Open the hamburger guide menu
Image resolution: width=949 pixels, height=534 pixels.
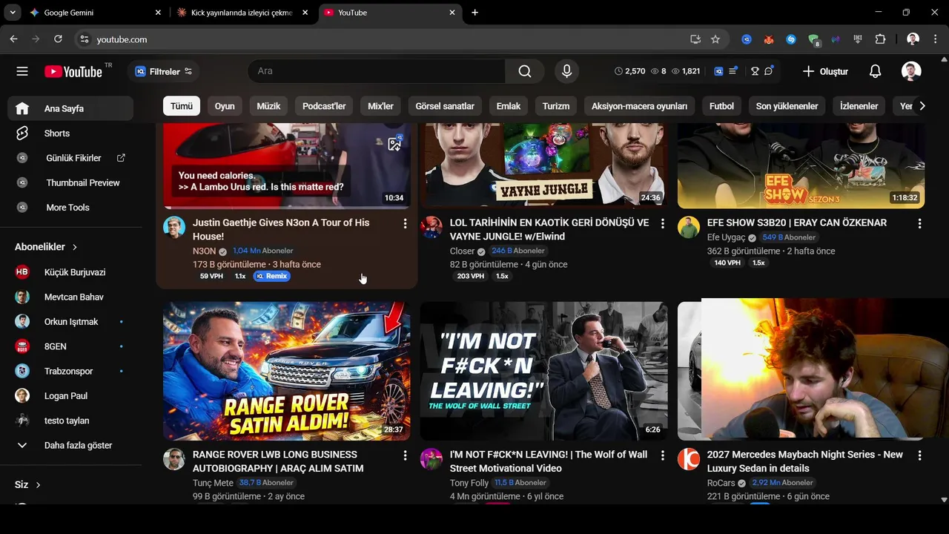[x=22, y=71]
